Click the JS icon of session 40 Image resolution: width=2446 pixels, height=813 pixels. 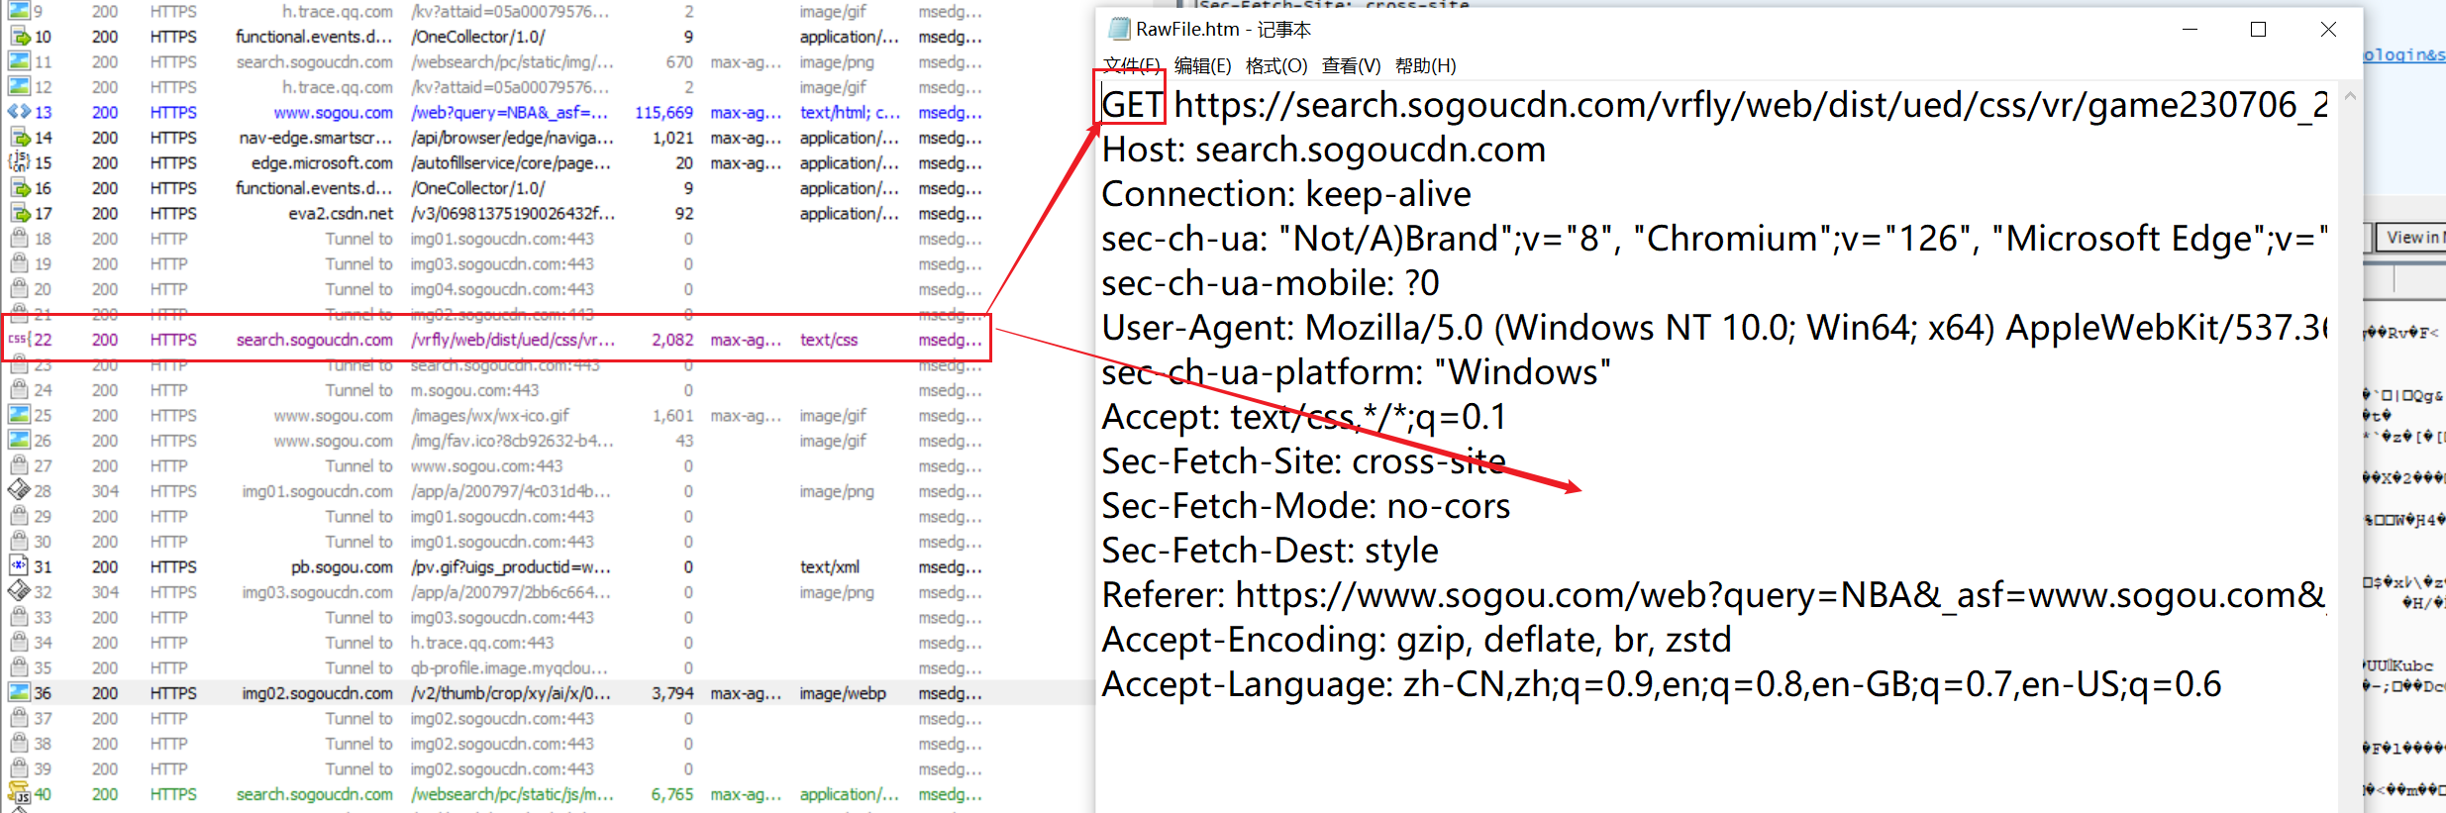tap(19, 794)
